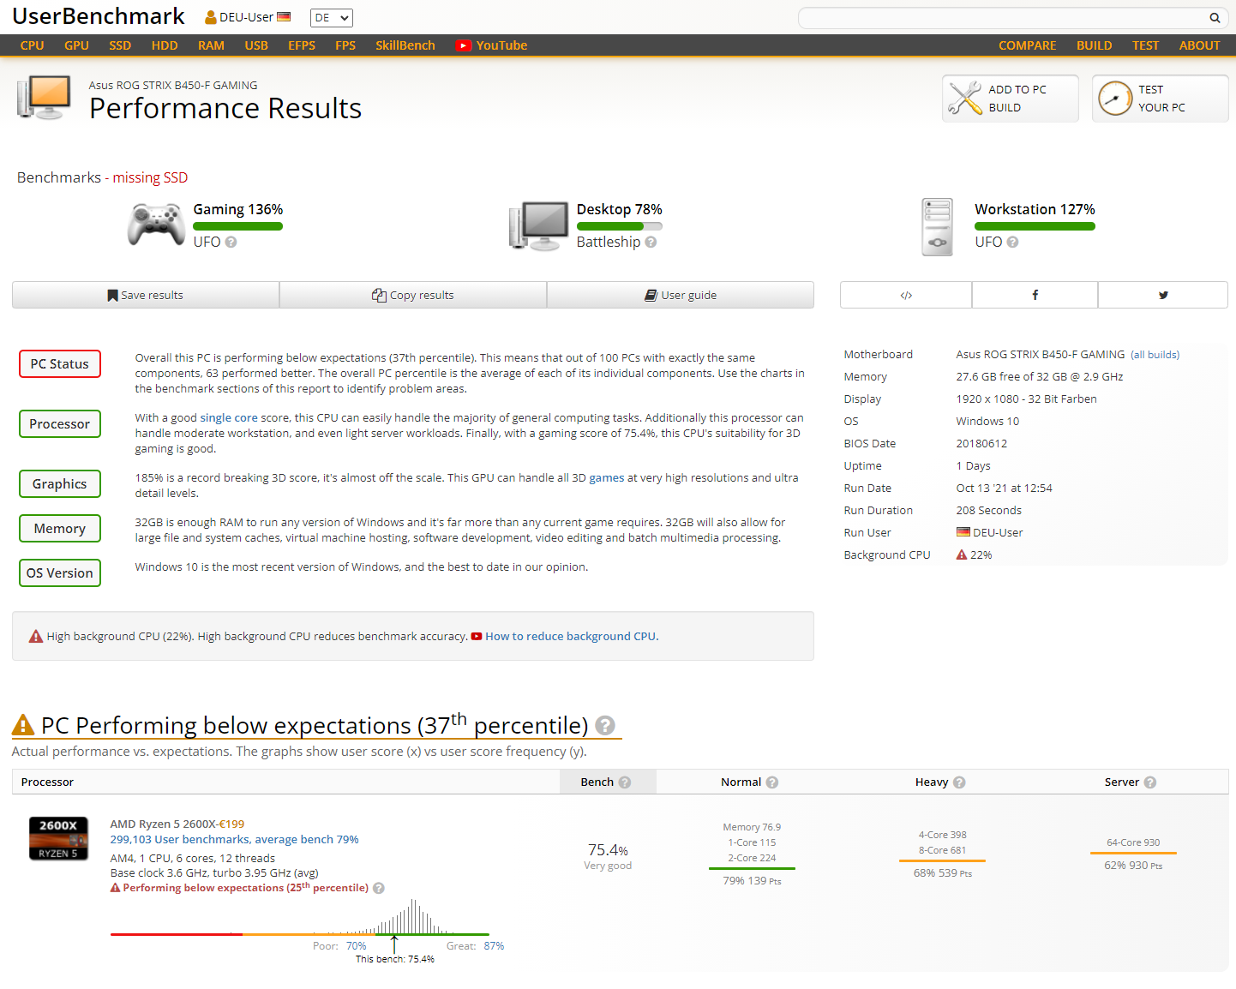Image resolution: width=1236 pixels, height=989 pixels.
Task: Open the HDD menu
Action: pos(165,45)
